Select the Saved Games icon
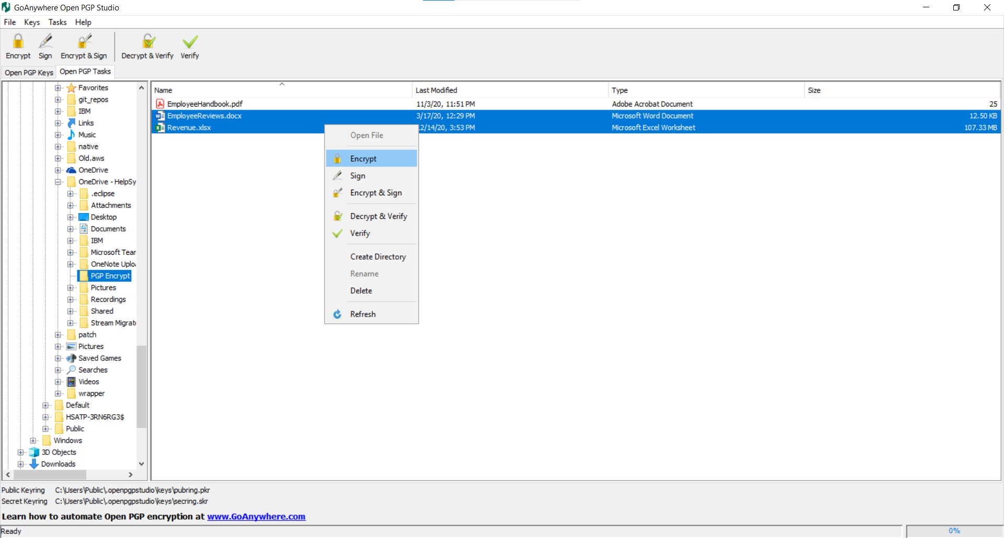The image size is (1004, 538). (x=72, y=358)
